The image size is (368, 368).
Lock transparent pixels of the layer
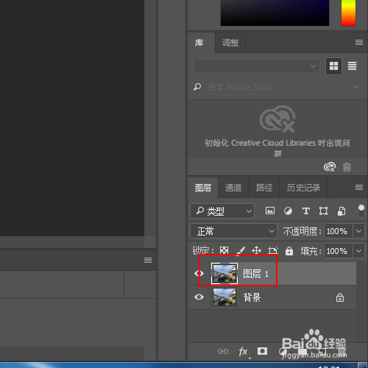click(224, 250)
